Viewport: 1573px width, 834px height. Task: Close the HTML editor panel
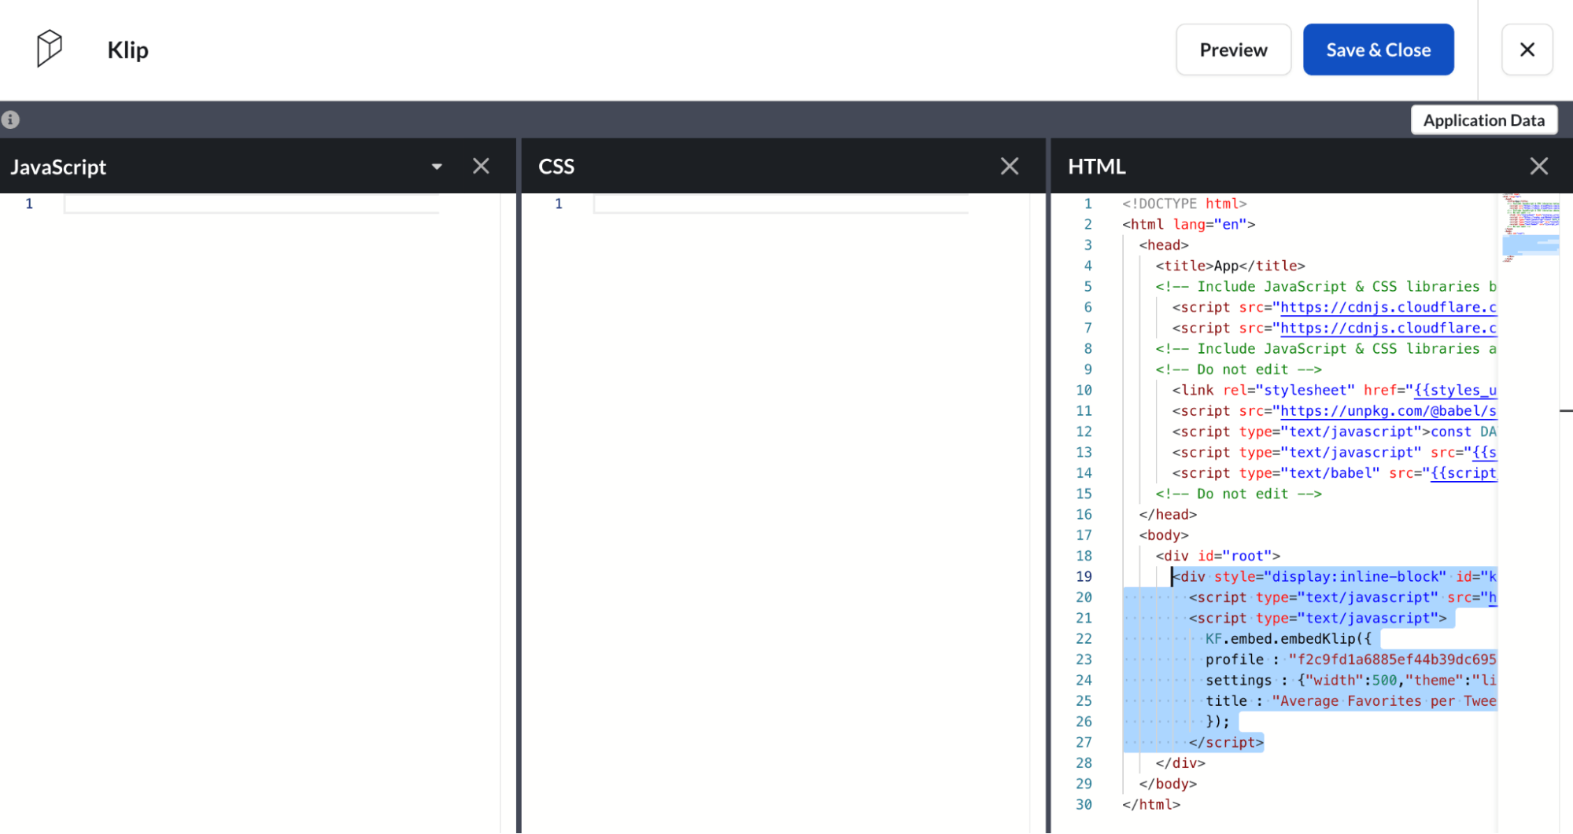(1539, 166)
